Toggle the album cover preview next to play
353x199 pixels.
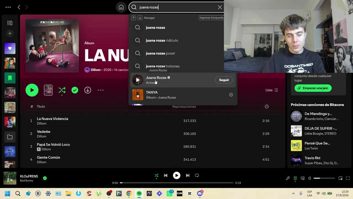[x=48, y=90]
